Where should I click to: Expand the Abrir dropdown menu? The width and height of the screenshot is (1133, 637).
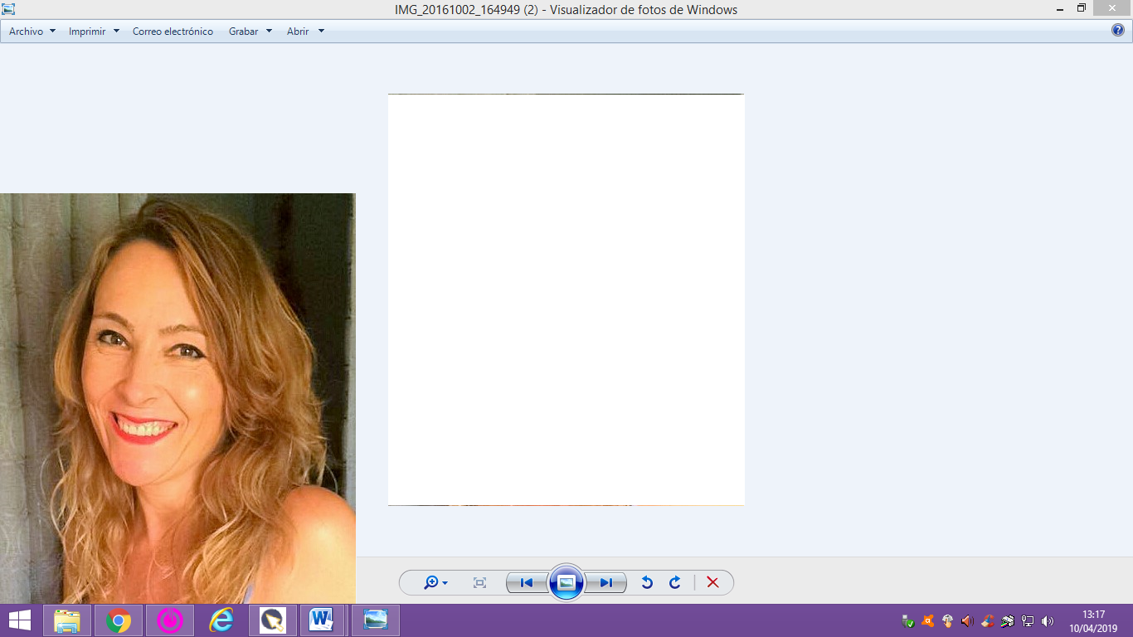tap(305, 32)
